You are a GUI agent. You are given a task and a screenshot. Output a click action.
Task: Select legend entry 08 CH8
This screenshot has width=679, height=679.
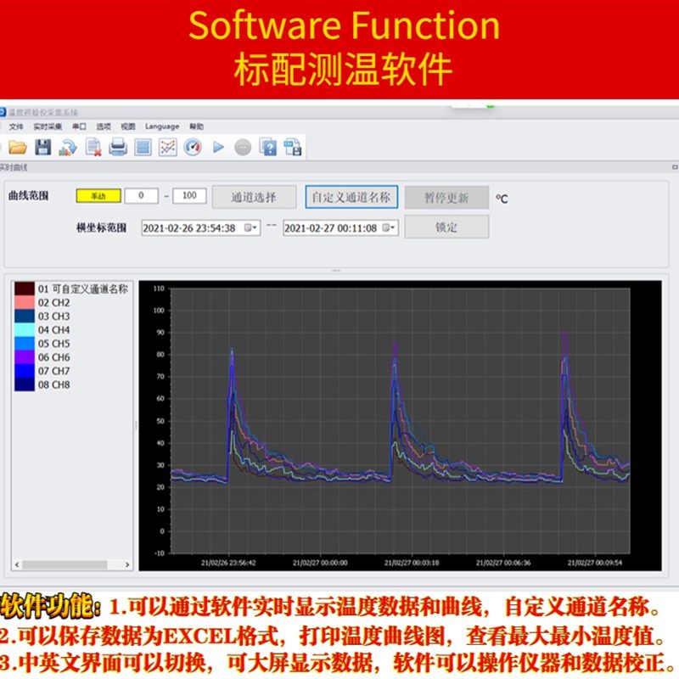53,384
